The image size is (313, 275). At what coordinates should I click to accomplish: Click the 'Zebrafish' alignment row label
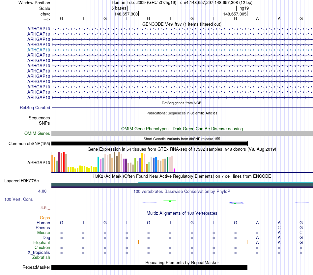pyautogui.click(x=41, y=258)
